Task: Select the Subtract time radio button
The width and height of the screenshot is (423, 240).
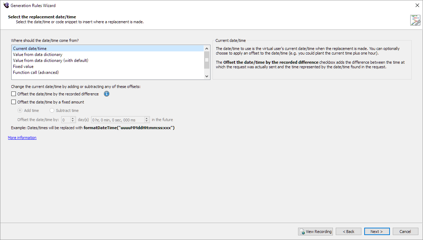Action: click(x=52, y=110)
